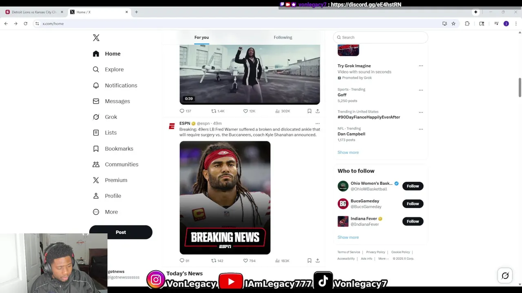This screenshot has width=522, height=293.
Task: Follow Ohio Women's Basketball
Action: pos(413,186)
